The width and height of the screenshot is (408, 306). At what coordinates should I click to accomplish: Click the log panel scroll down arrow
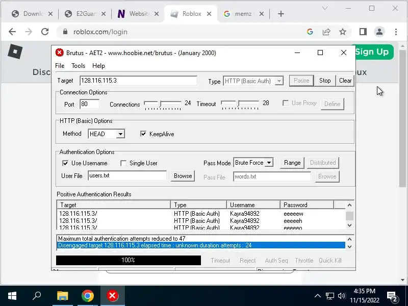349,246
